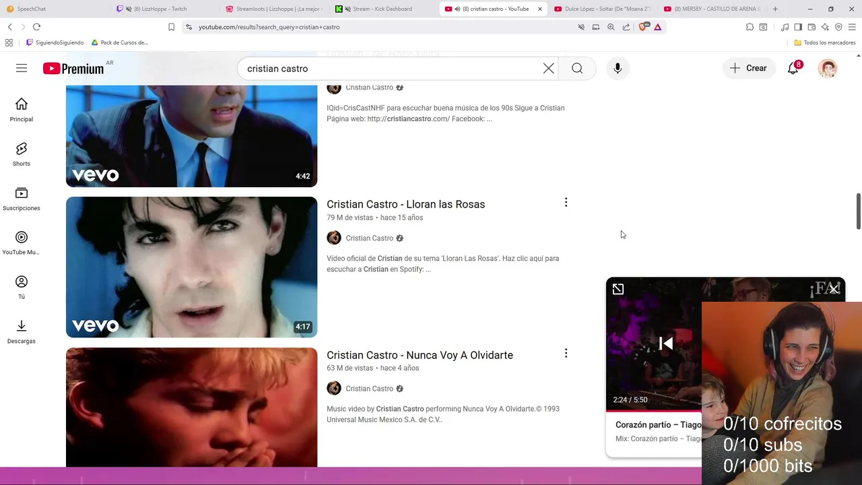
Task: Toggle mute on the LizzHoppe Twitch tab
Action: tap(128, 9)
